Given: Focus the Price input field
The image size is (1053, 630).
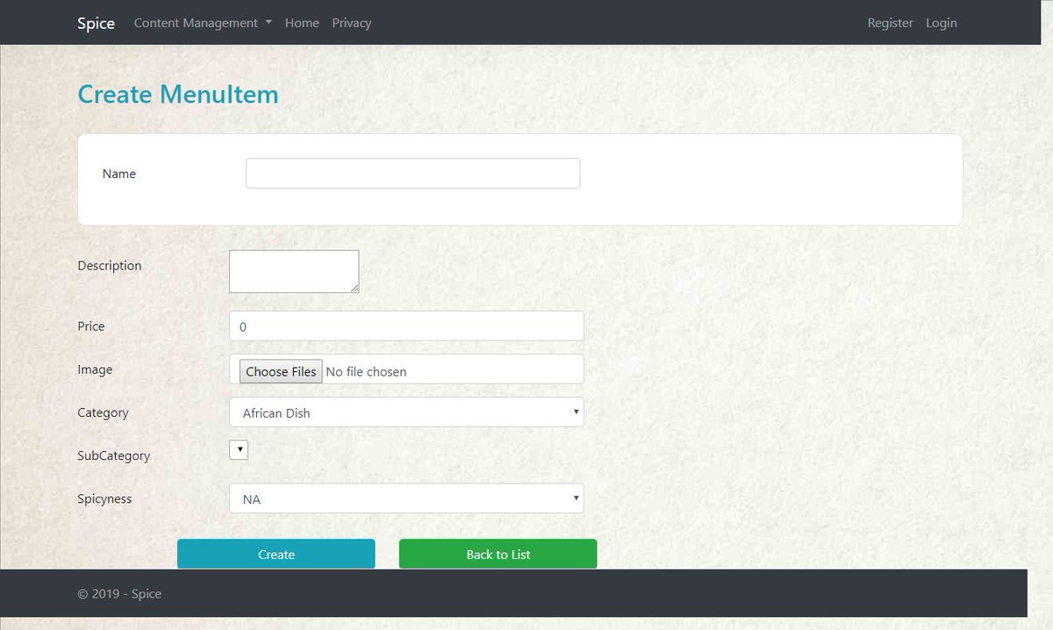Looking at the screenshot, I should point(406,326).
